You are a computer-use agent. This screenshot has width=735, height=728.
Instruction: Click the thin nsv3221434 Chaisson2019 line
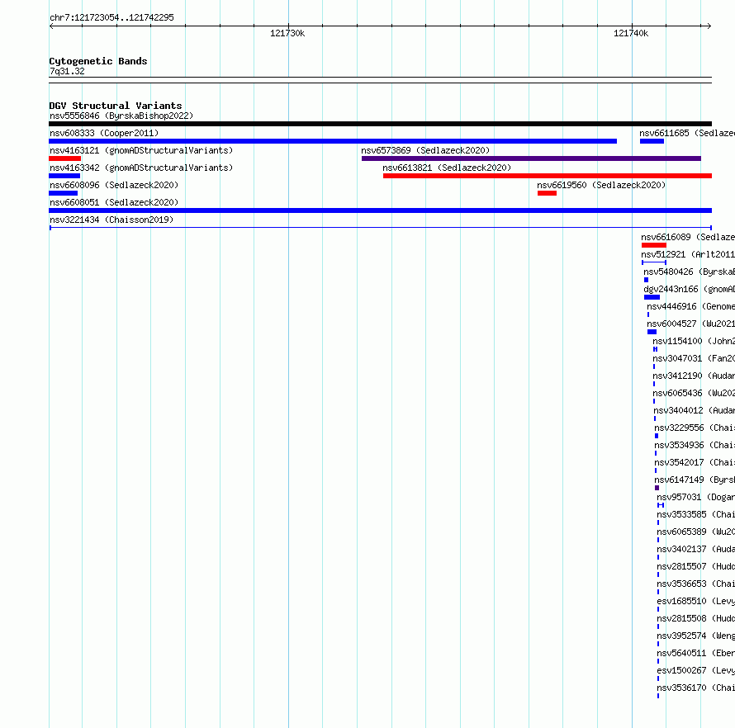pos(381,228)
